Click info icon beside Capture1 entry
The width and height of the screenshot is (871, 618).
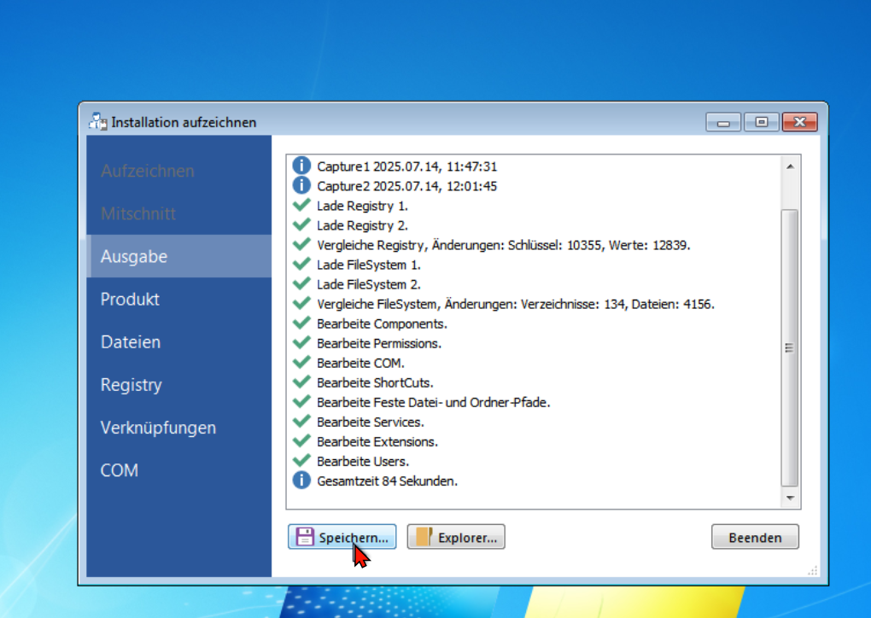(301, 166)
